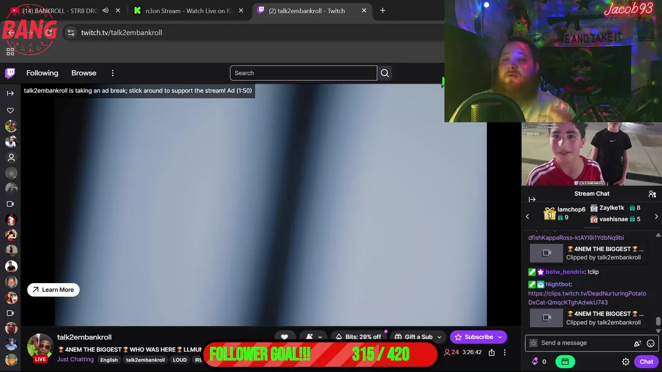Open the lower clip card thumbnail
The image size is (662, 372).
click(547, 318)
